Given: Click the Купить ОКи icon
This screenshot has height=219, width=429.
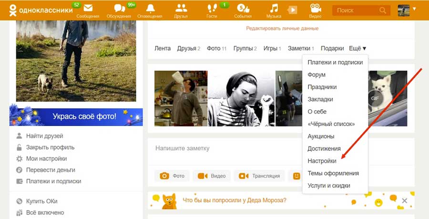Looking at the screenshot, I should pos(19,201).
